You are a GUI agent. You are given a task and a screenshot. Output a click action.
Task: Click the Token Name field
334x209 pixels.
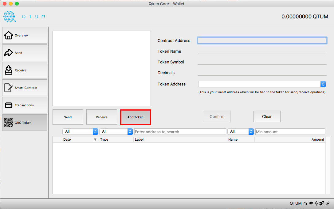click(262, 51)
